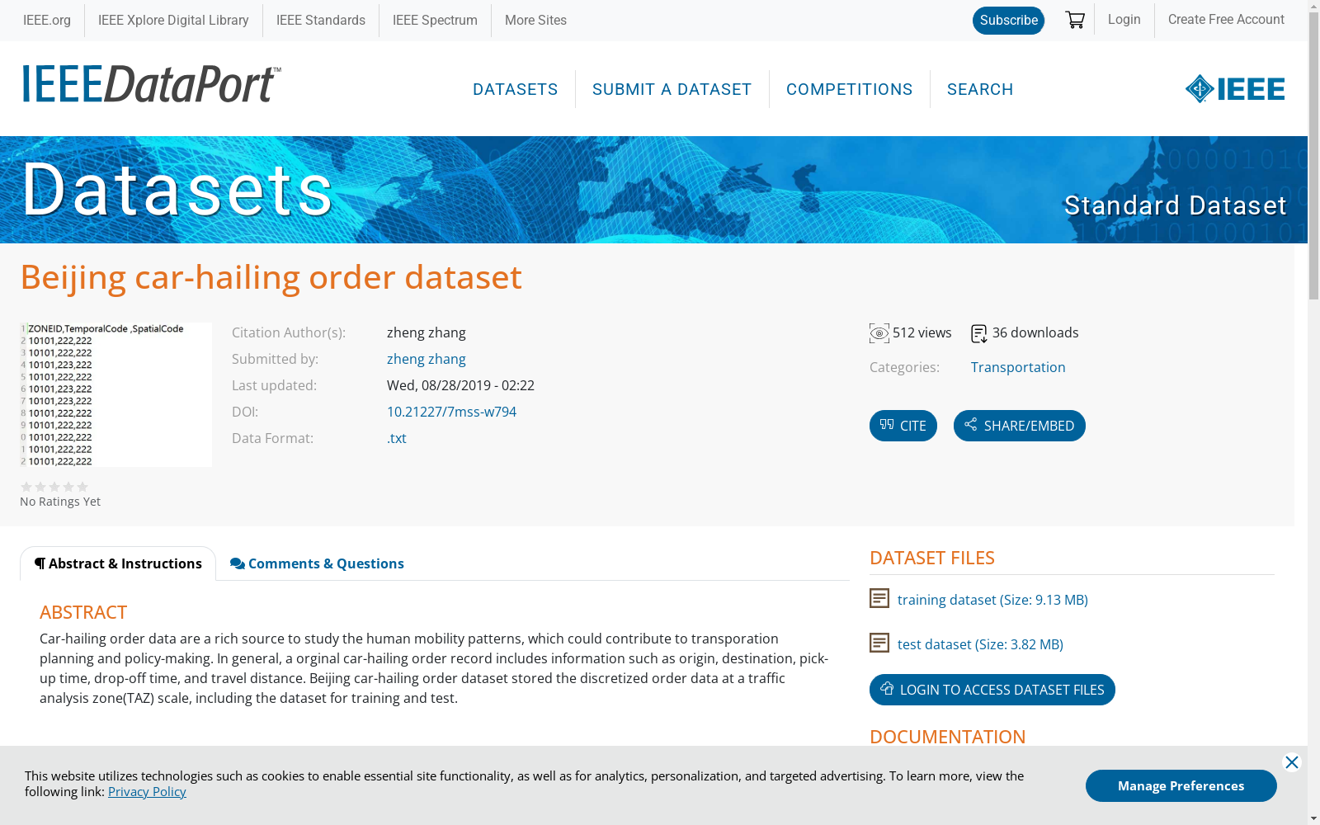Open the shopping cart icon
This screenshot has height=825, width=1320.
[x=1074, y=20]
